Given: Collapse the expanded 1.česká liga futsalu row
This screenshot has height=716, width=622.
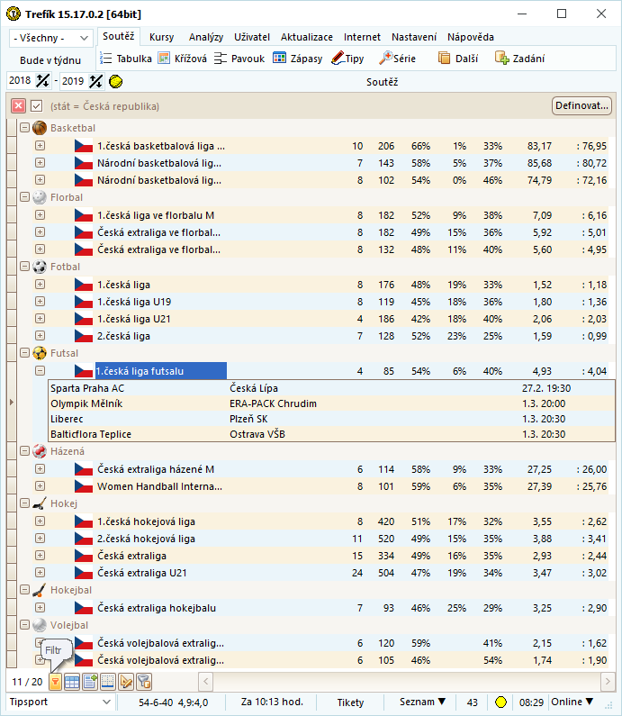Looking at the screenshot, I should click(x=40, y=371).
